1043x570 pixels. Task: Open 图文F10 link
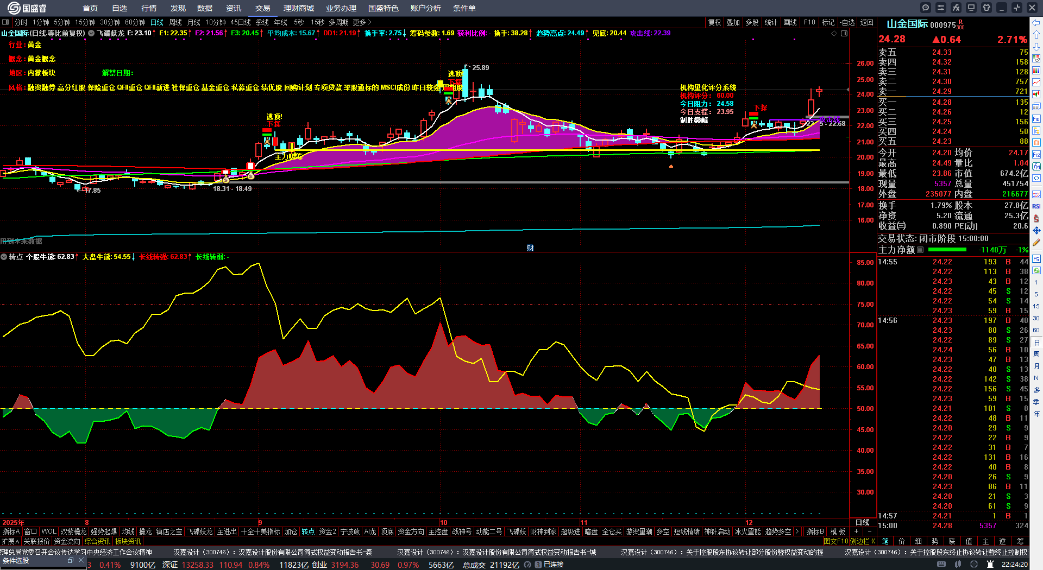pyautogui.click(x=836, y=541)
